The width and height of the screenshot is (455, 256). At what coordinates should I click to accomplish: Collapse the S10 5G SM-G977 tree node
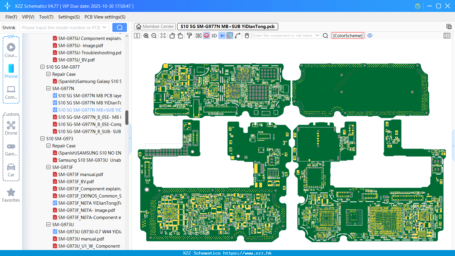coord(42,67)
